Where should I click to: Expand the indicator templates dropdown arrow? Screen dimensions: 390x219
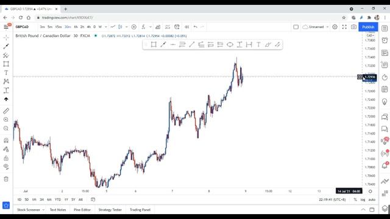click(151, 27)
